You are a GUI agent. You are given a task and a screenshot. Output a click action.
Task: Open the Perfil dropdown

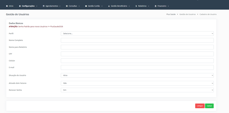[137, 33]
